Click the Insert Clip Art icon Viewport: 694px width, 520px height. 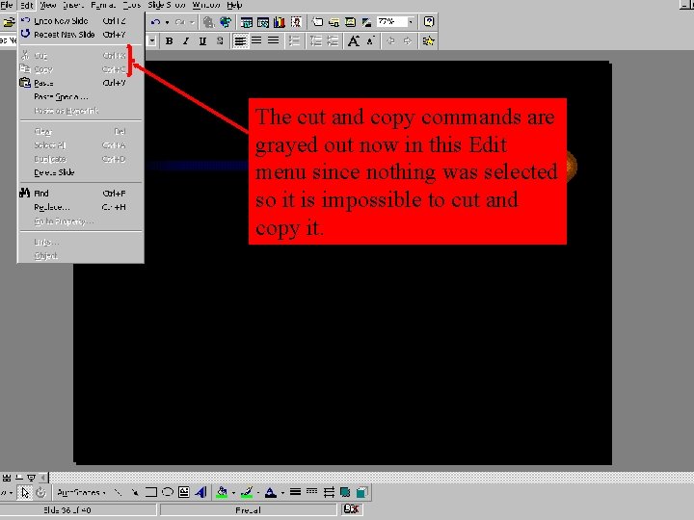pyautogui.click(x=296, y=21)
